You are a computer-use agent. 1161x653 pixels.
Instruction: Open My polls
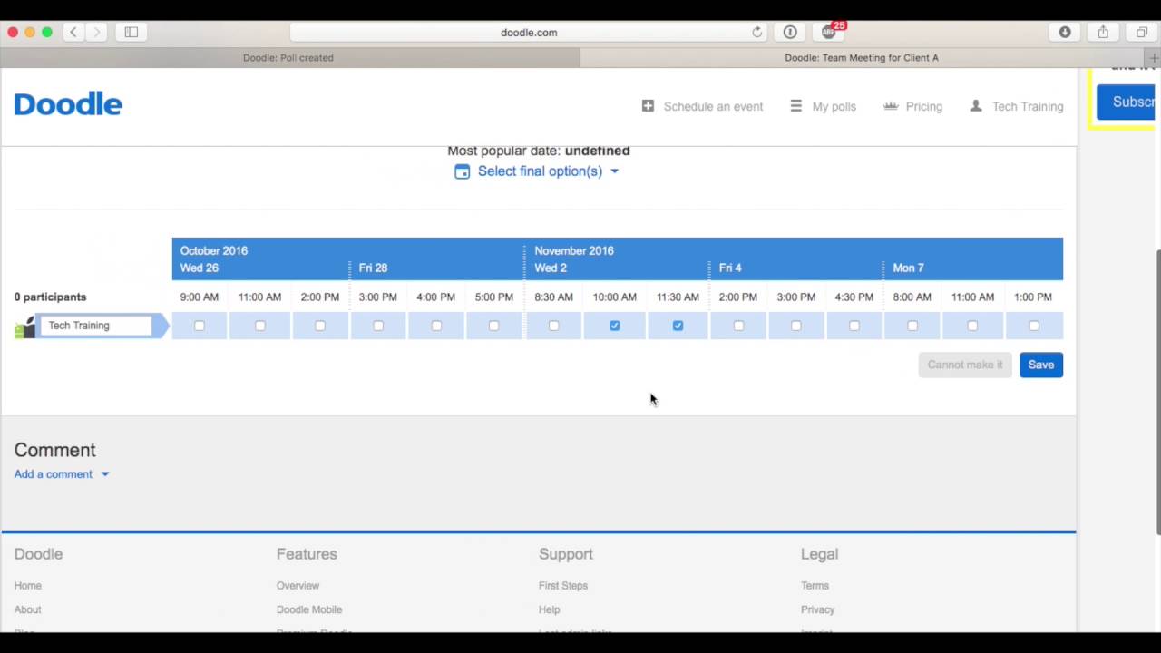pos(834,106)
